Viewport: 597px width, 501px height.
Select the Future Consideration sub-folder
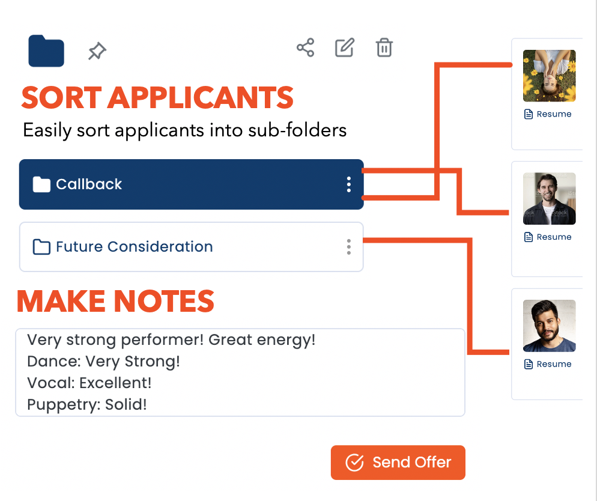192,247
